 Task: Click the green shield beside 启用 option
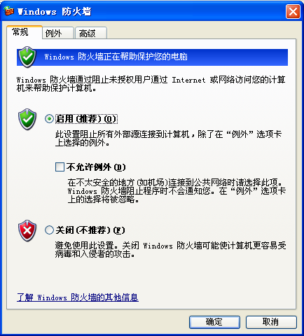27,119
